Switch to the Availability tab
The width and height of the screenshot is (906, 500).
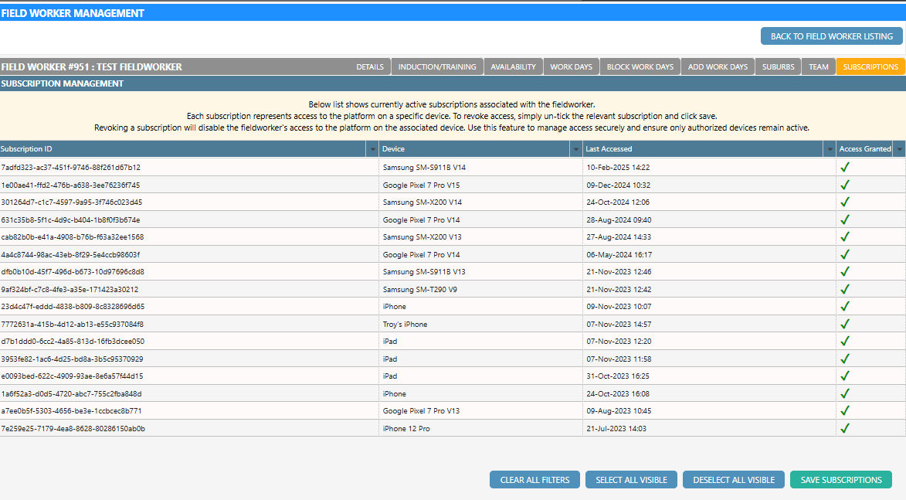click(513, 67)
